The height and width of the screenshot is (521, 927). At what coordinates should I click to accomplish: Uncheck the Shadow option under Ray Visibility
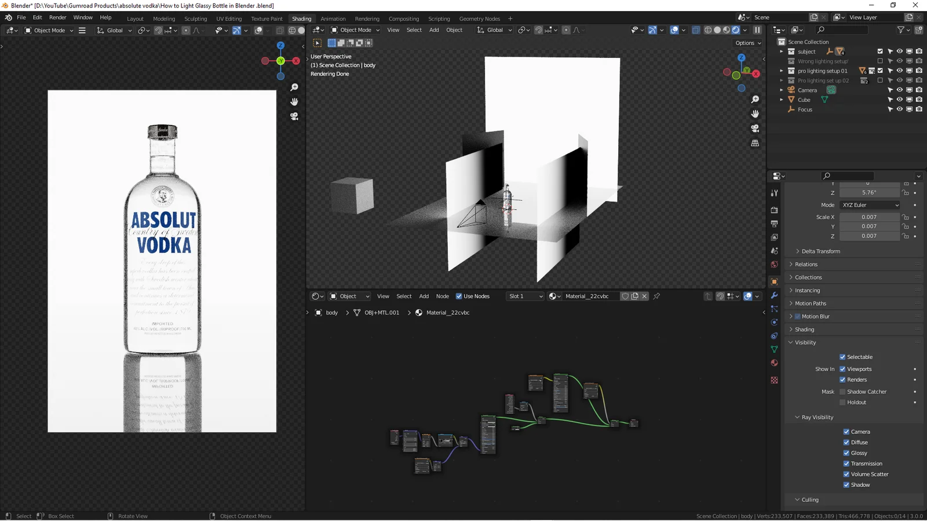[x=846, y=485]
